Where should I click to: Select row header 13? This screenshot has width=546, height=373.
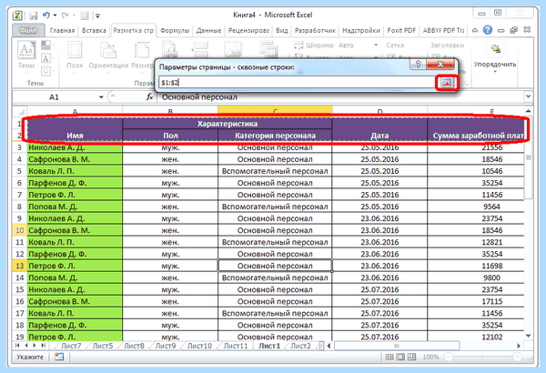(19, 266)
